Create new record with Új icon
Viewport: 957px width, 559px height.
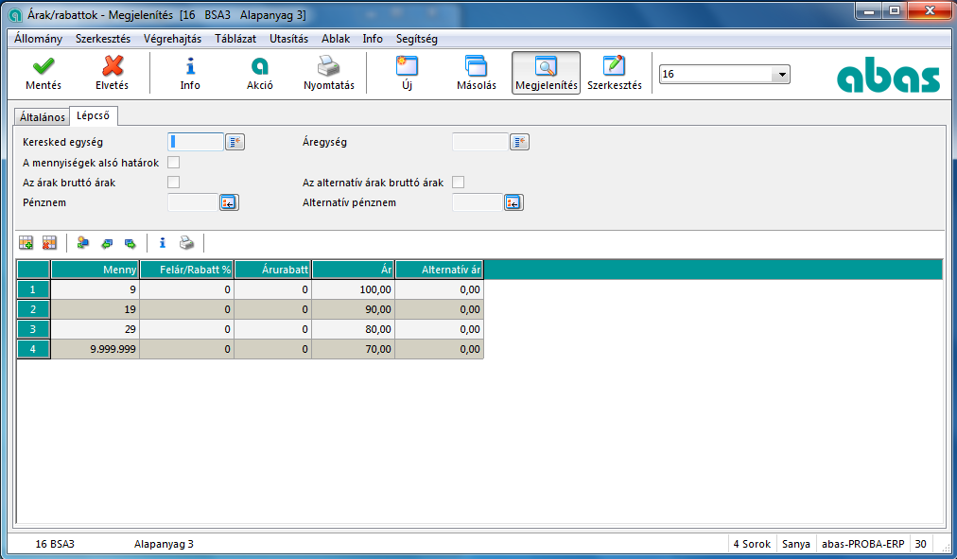407,66
